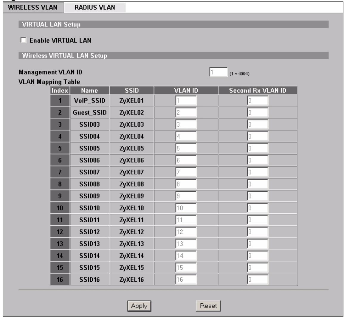The image size is (344, 318).
Task: Edit VLAN ID field for SSID05
Action: [186, 148]
